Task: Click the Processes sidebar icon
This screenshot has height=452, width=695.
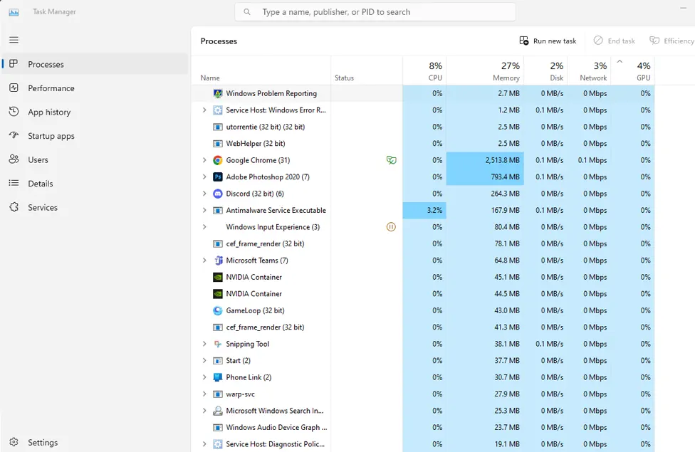Action: point(14,64)
